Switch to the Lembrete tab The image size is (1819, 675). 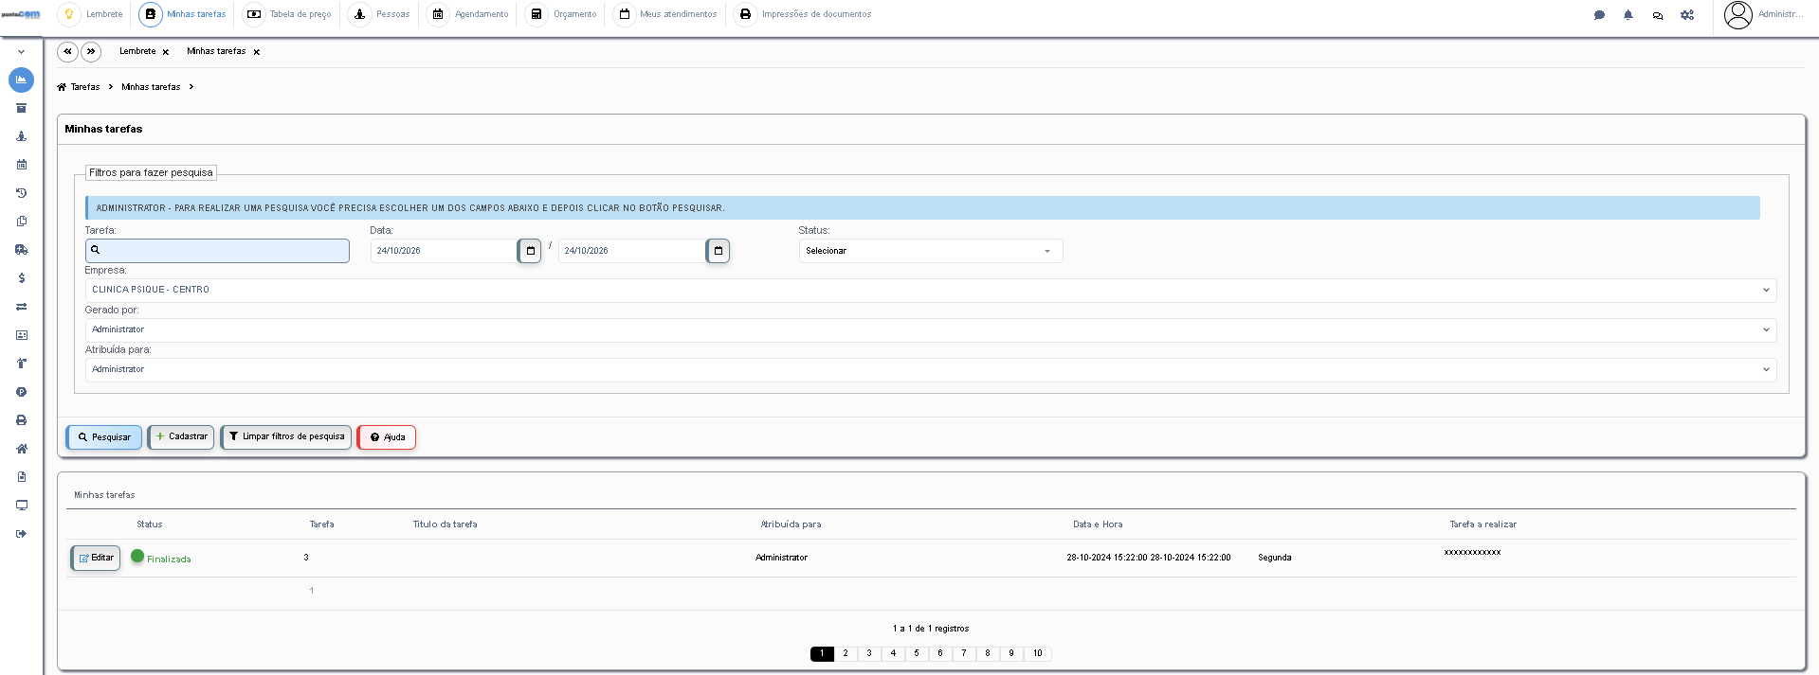click(137, 51)
